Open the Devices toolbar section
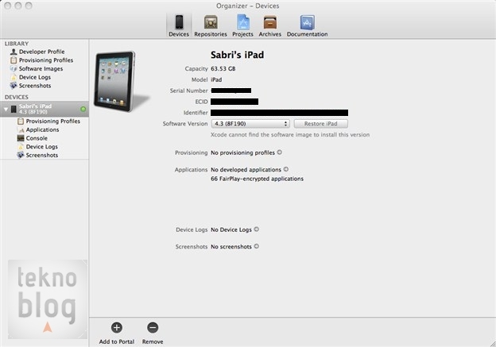This screenshot has height=347, width=496. [x=179, y=26]
